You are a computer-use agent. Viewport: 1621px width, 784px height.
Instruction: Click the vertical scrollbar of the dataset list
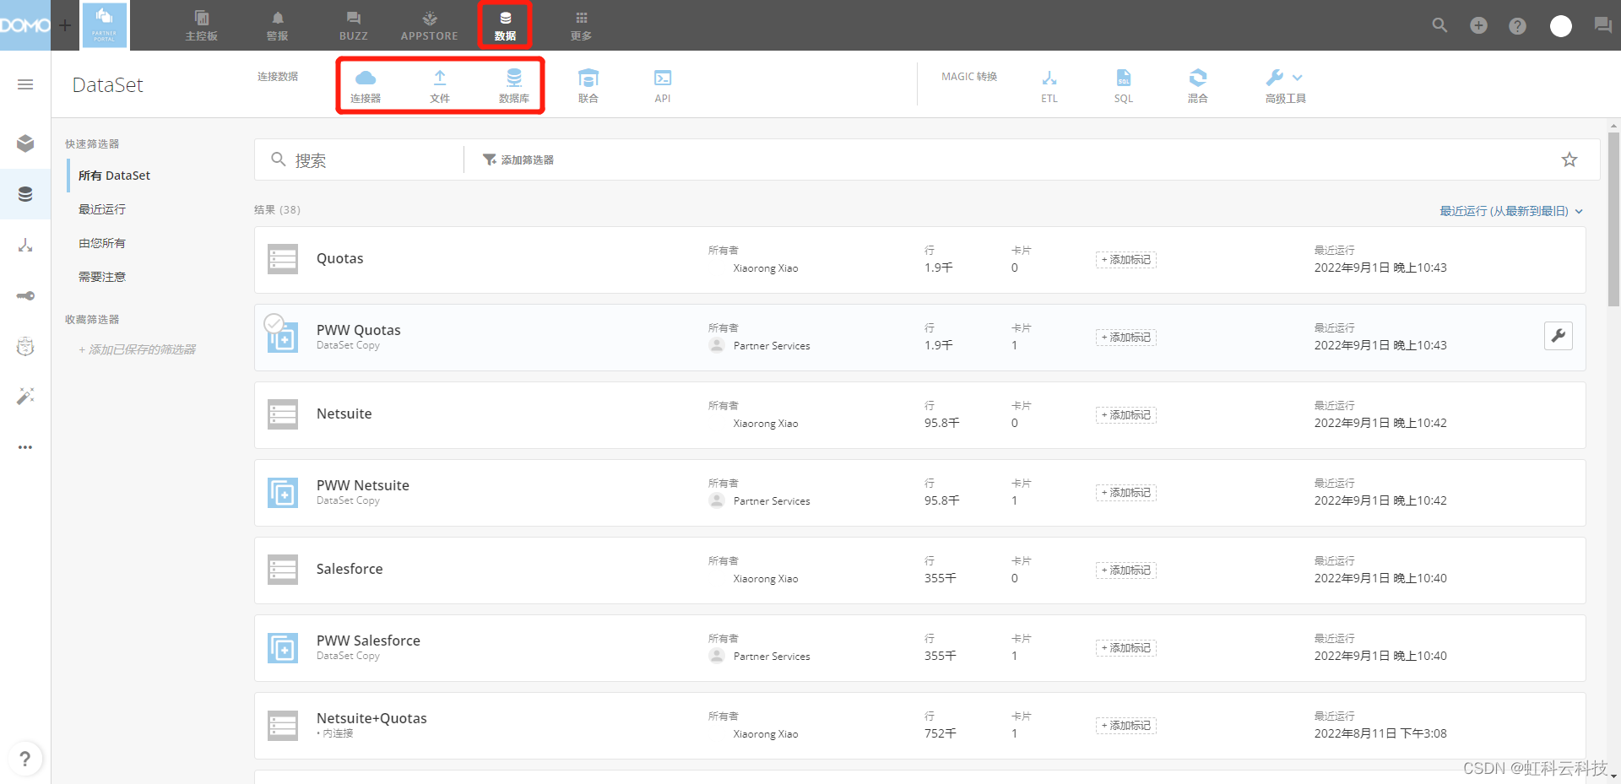pos(1613,219)
